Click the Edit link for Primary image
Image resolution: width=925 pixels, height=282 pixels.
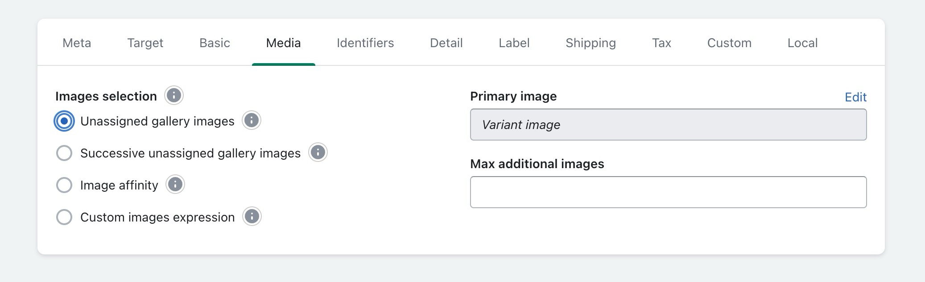pyautogui.click(x=855, y=97)
